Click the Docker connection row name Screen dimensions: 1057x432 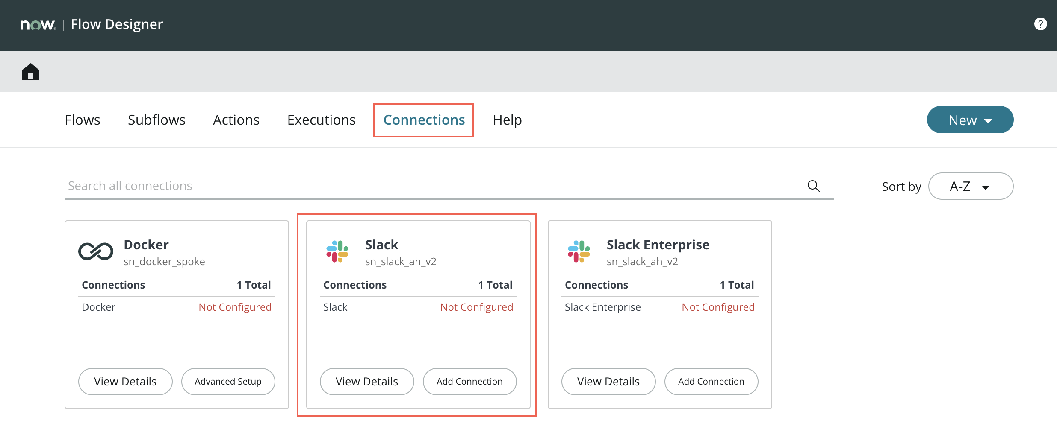click(98, 307)
